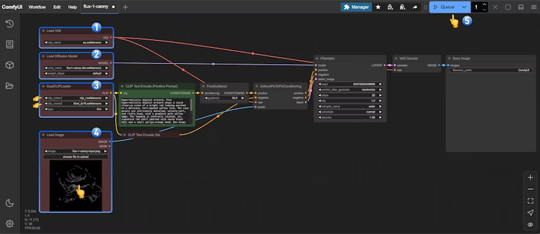Select the flux-1-canny workflow tab

[x=99, y=6]
